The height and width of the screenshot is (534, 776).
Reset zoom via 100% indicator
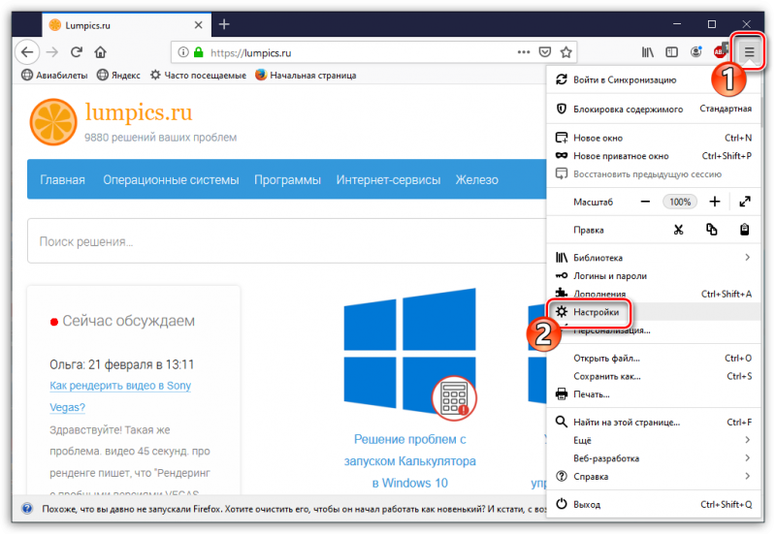tap(680, 202)
